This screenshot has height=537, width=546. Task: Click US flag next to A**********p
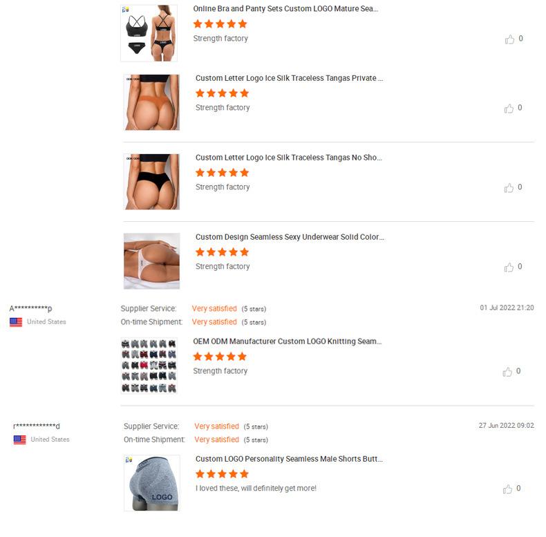[16, 322]
